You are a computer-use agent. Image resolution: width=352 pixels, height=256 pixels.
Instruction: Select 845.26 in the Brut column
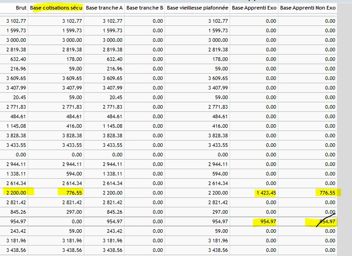tap(18, 212)
